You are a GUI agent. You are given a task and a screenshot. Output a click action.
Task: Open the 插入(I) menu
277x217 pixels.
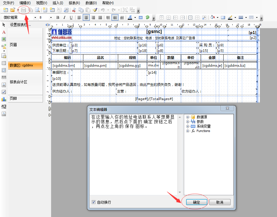point(58,3)
